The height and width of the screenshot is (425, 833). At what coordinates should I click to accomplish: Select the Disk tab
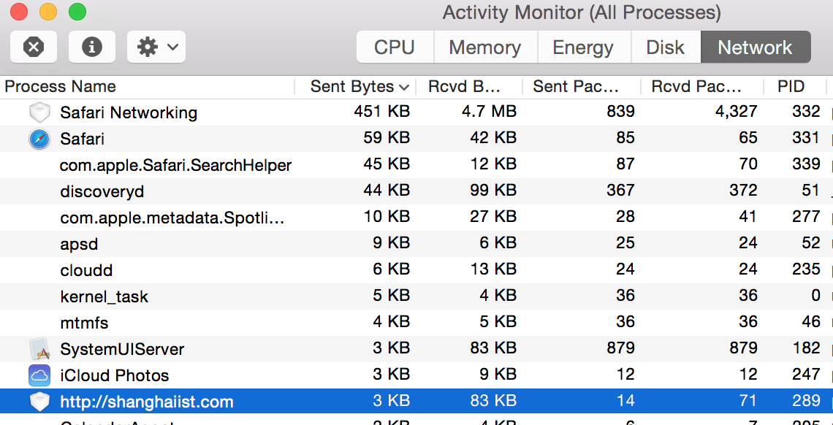click(x=665, y=47)
